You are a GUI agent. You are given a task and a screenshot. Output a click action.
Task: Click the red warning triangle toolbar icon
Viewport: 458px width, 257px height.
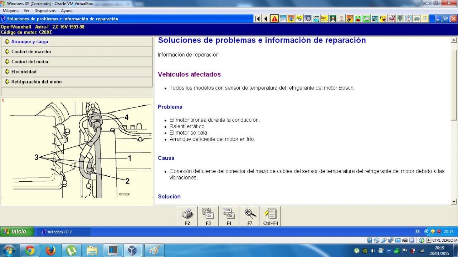(x=274, y=19)
